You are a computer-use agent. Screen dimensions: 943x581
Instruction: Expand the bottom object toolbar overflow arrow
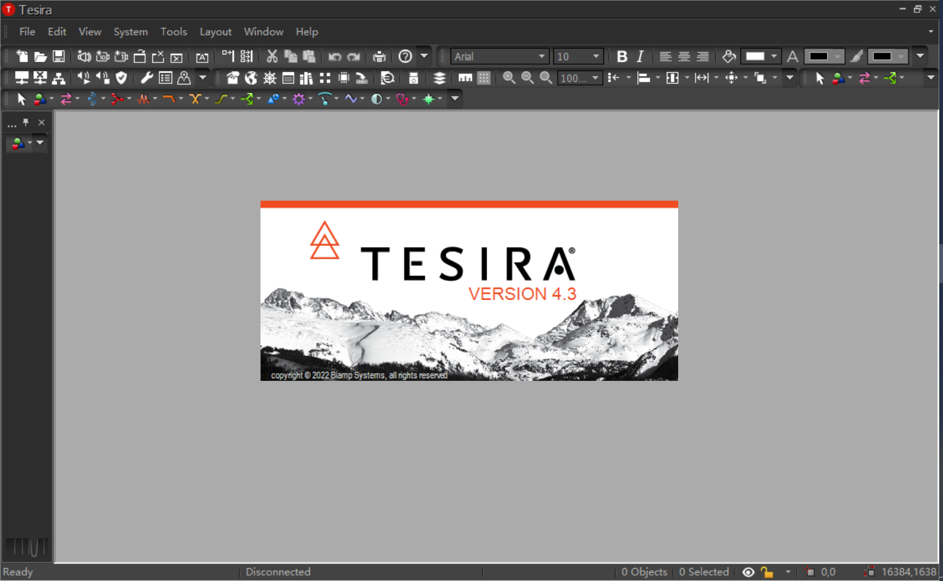tap(455, 98)
